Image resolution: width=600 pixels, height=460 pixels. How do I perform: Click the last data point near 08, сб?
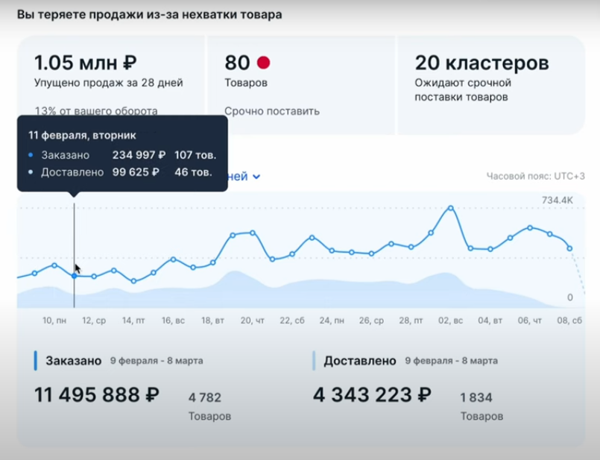point(571,250)
